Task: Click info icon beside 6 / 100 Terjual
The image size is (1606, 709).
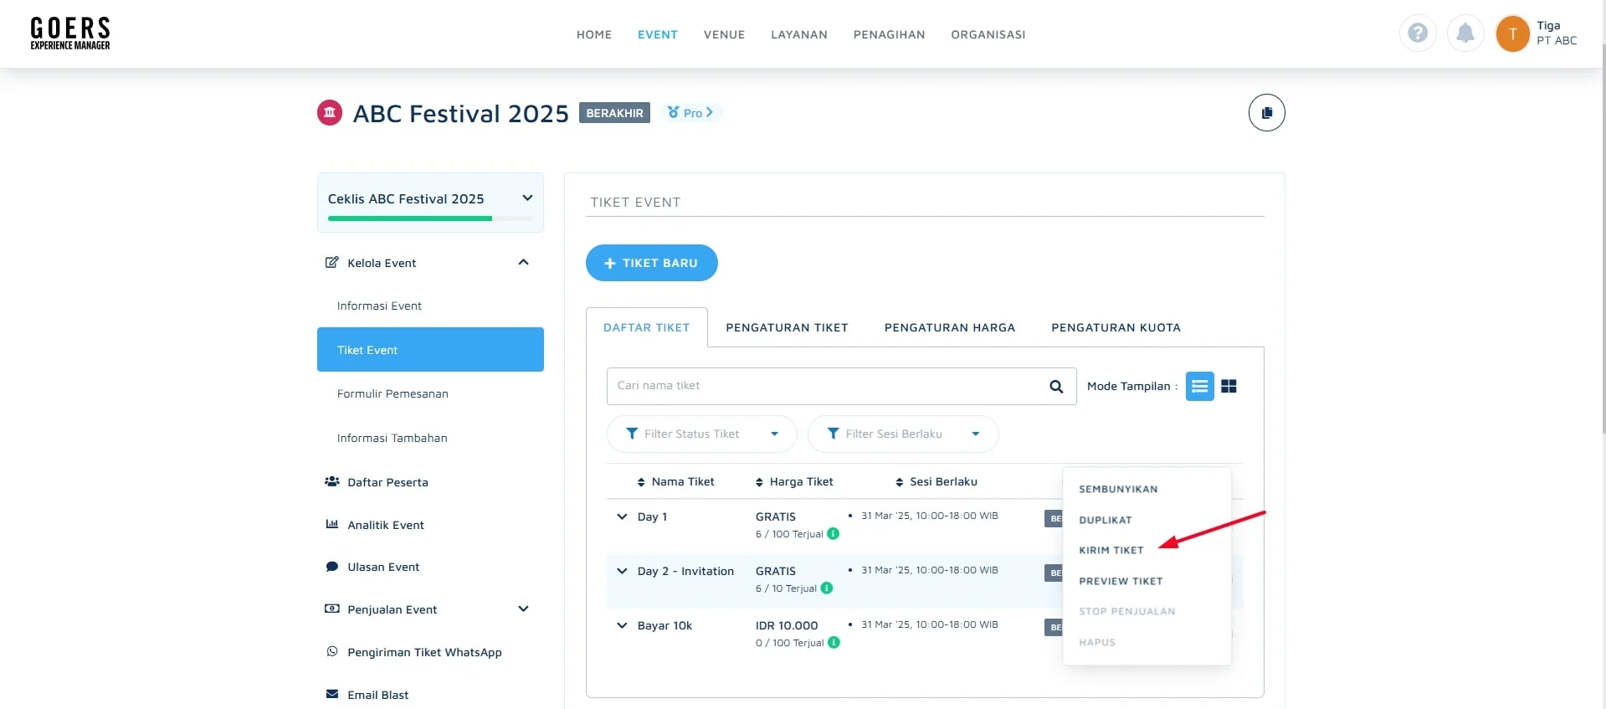Action: [x=833, y=533]
